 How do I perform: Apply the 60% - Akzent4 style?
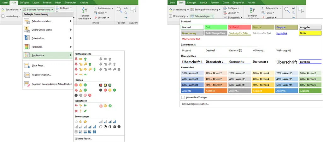click(263, 85)
